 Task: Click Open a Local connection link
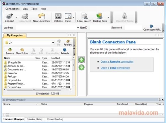115,68
